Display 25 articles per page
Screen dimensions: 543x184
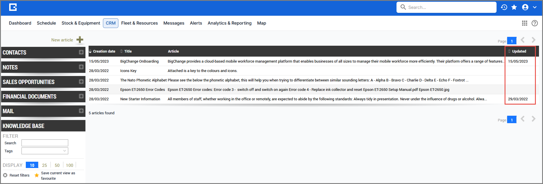click(44, 165)
